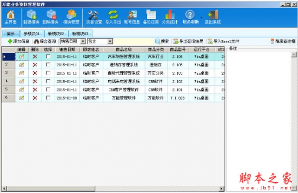The width and height of the screenshot is (298, 193).
Task: Click the edit icon for 电话来电管理系统 row
Action: point(22,82)
